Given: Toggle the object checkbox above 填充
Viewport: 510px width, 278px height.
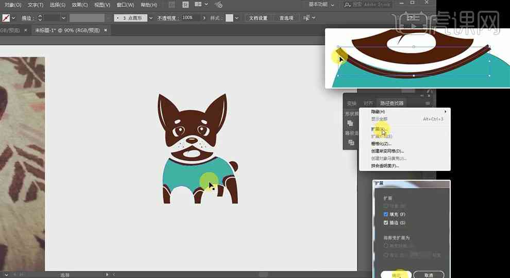Looking at the screenshot, I should (x=386, y=206).
